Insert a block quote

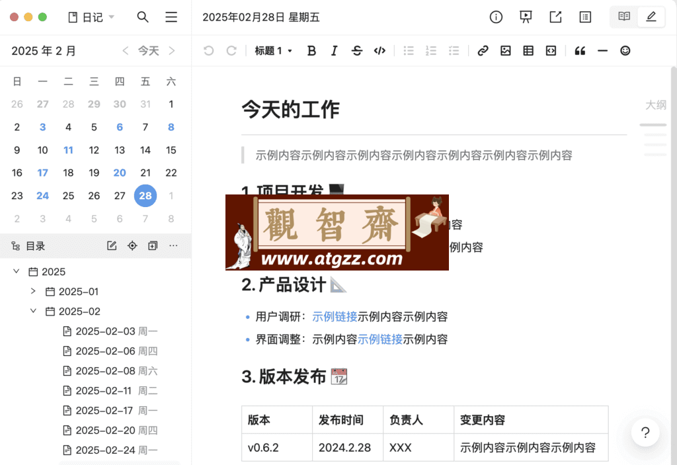[580, 50]
